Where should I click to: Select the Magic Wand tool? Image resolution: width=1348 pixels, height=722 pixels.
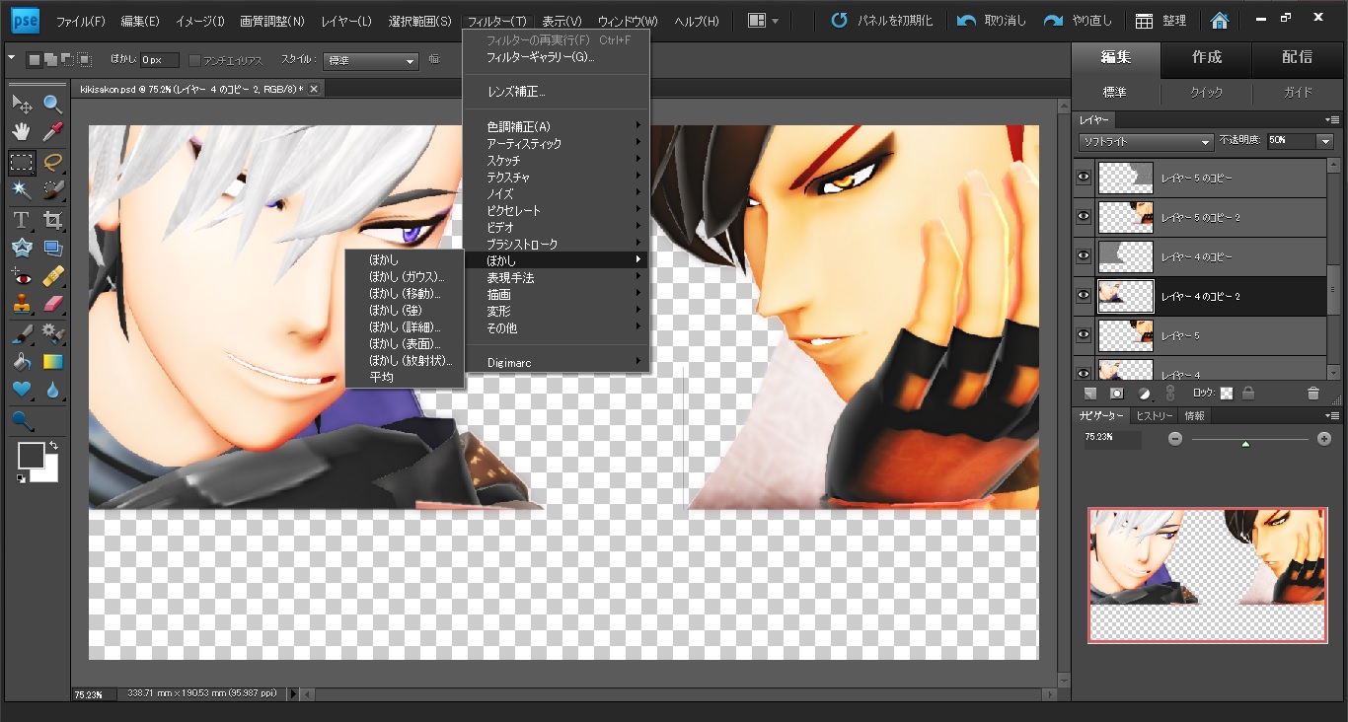tap(22, 189)
